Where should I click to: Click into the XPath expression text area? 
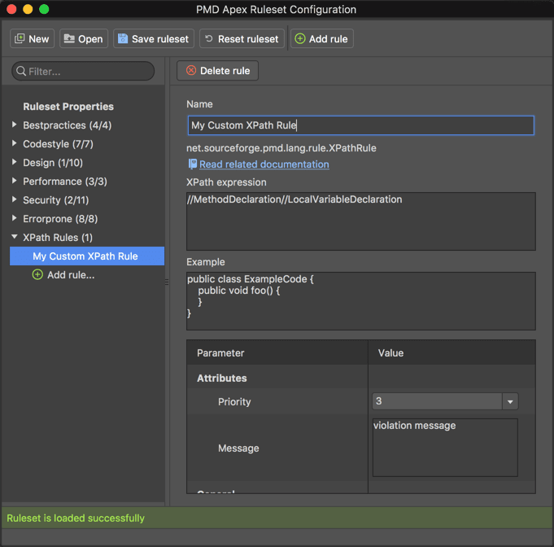point(360,221)
